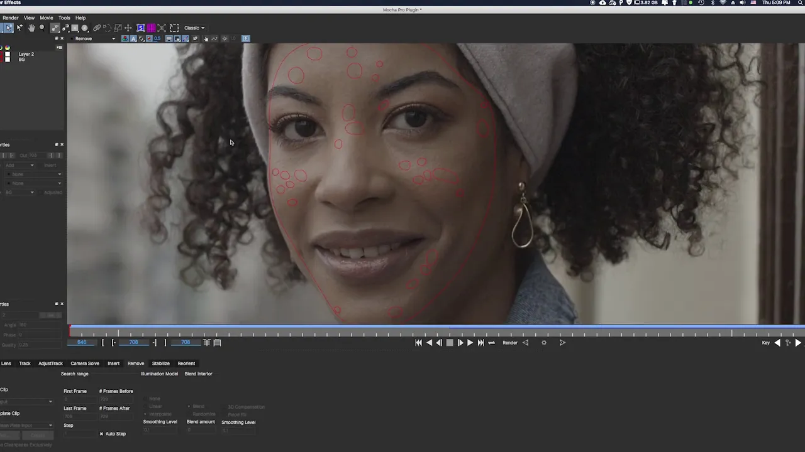
Task: Go to previous keyframe arrow
Action: tap(777, 343)
